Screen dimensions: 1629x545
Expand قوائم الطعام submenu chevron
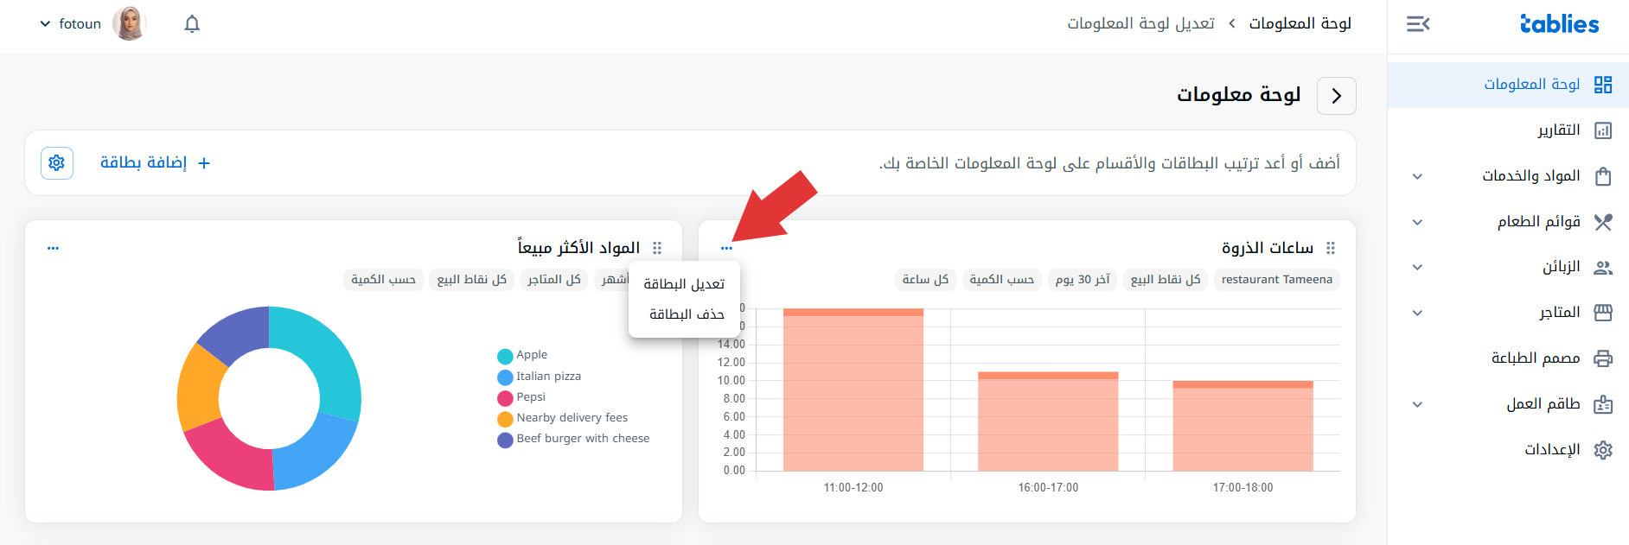click(x=1417, y=222)
